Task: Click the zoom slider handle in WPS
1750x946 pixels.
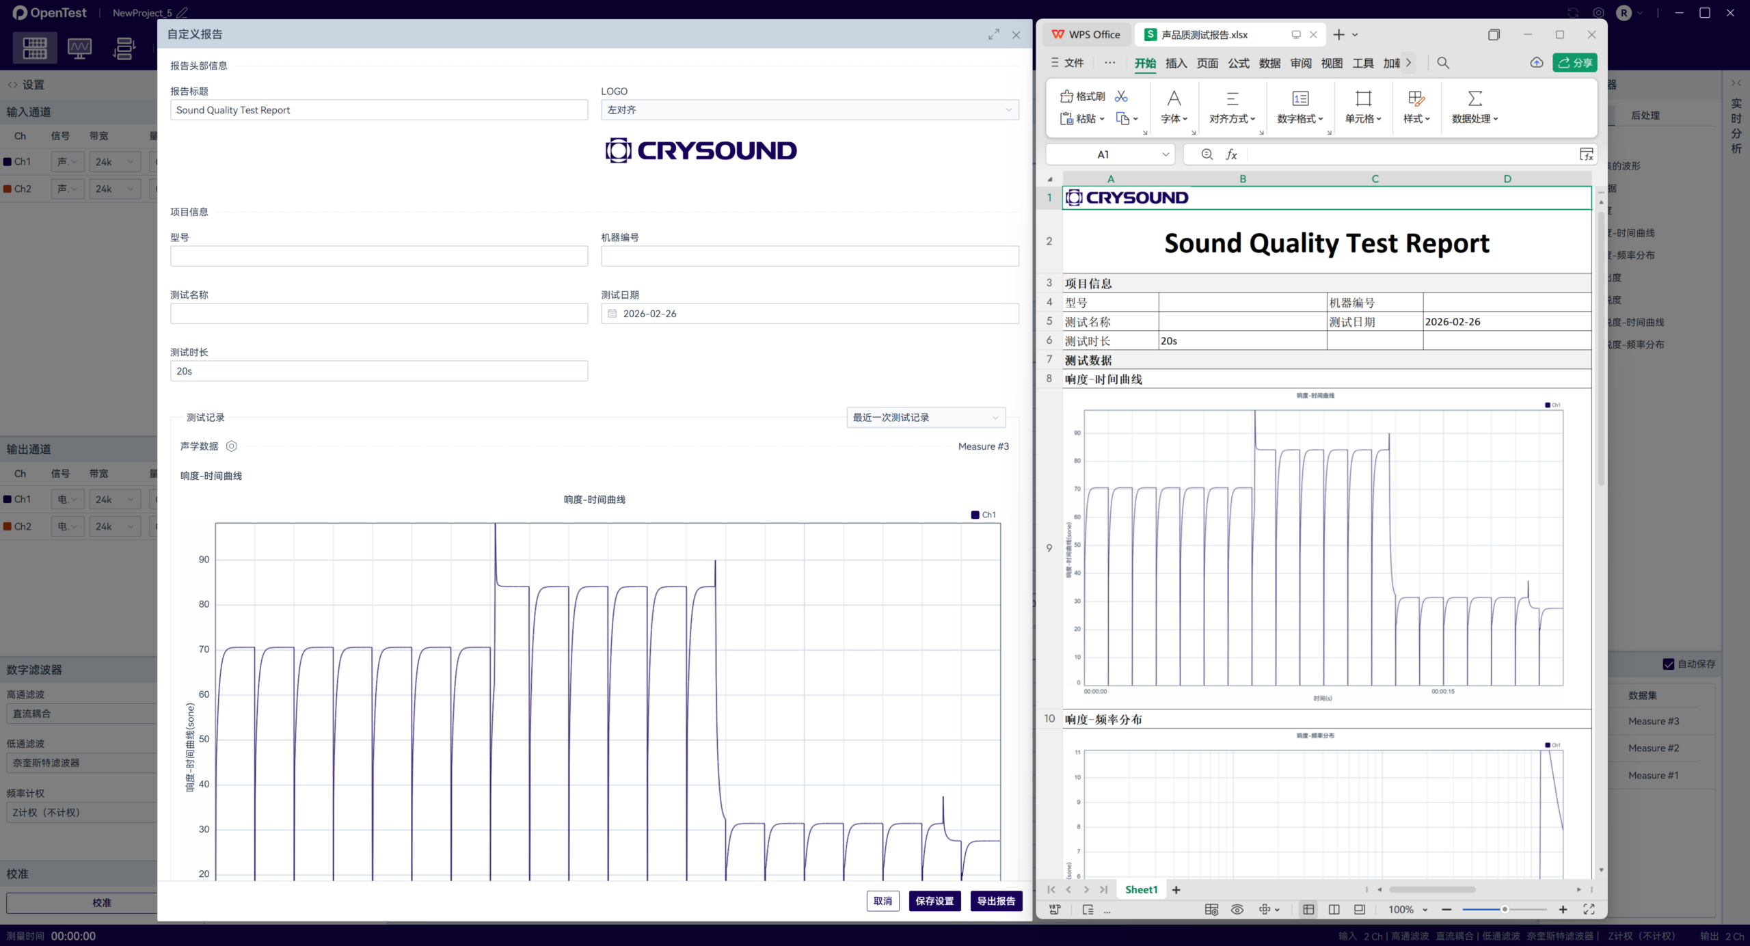Action: [x=1505, y=909]
